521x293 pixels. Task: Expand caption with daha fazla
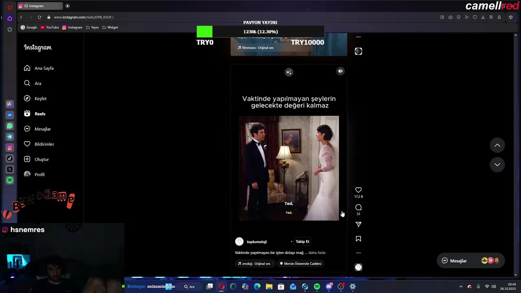tap(317, 253)
